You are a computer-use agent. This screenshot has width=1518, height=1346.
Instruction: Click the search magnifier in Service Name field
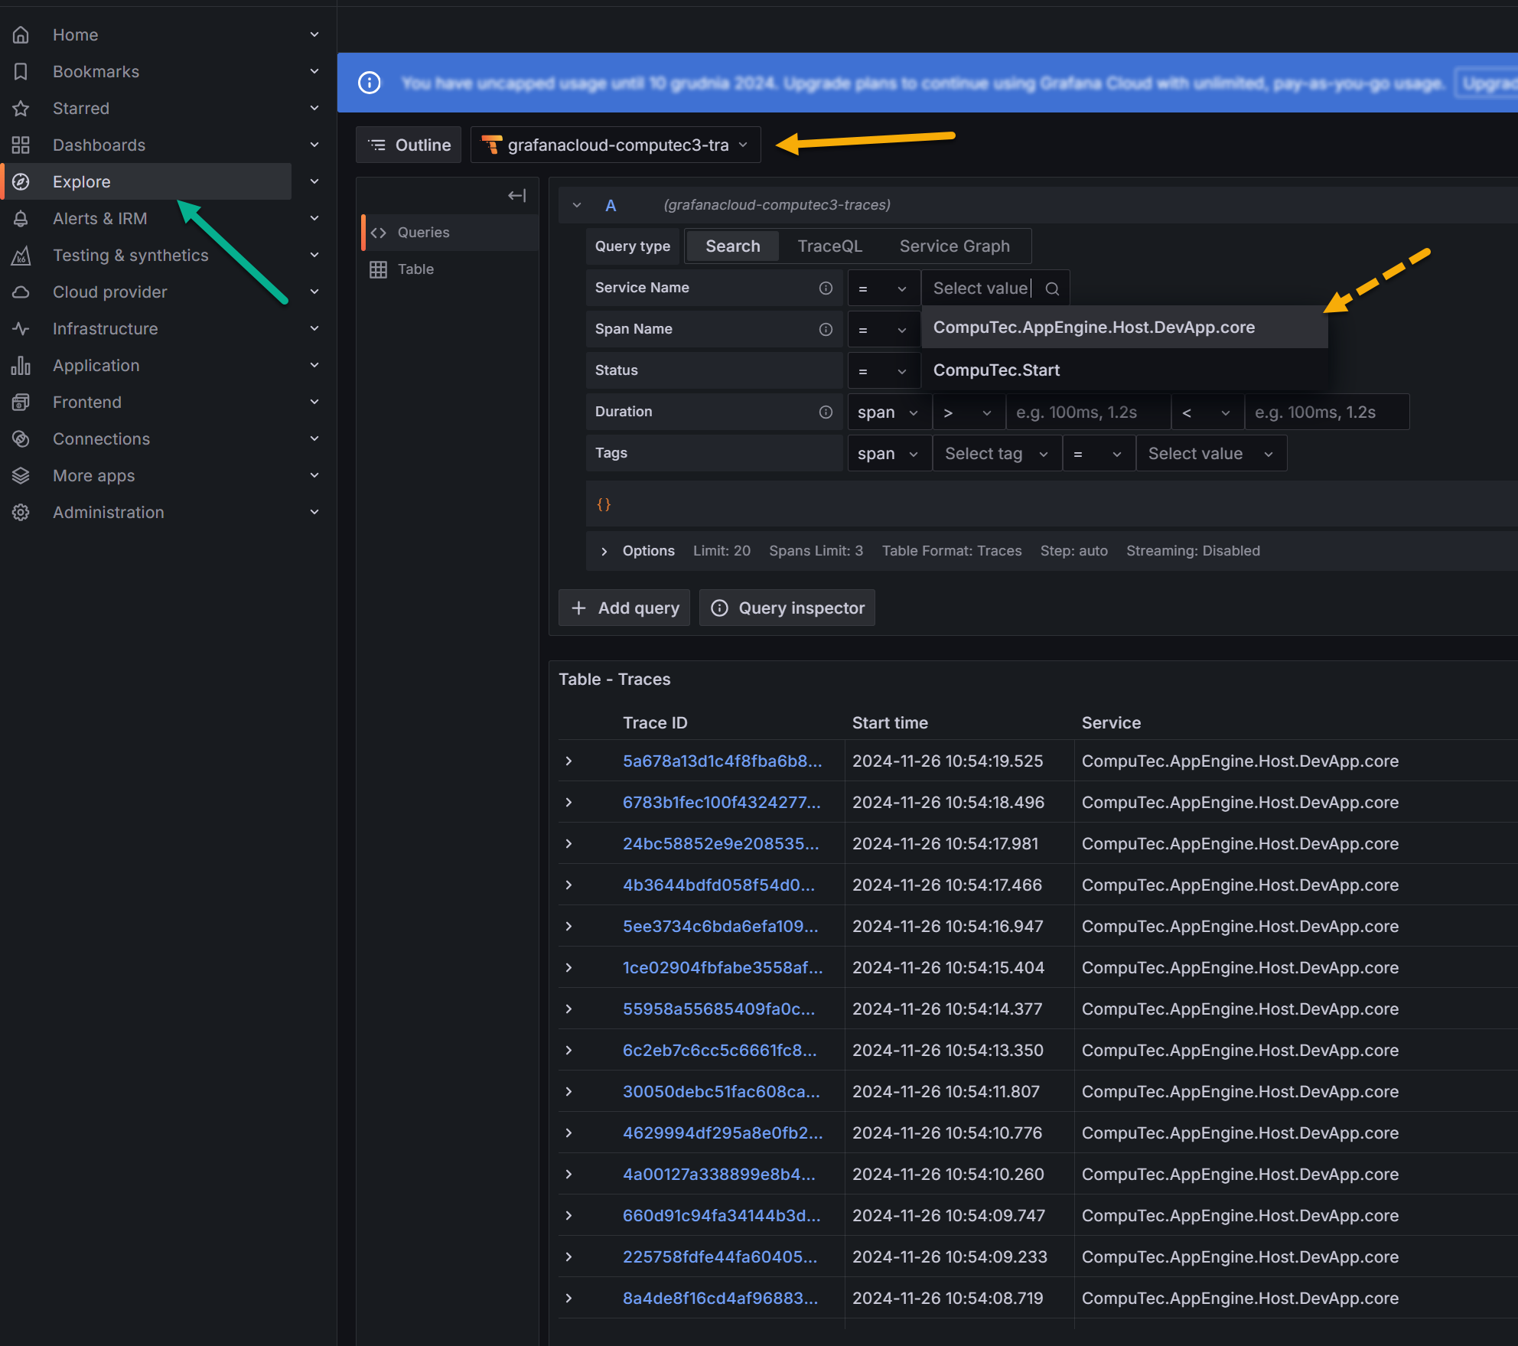1052,288
